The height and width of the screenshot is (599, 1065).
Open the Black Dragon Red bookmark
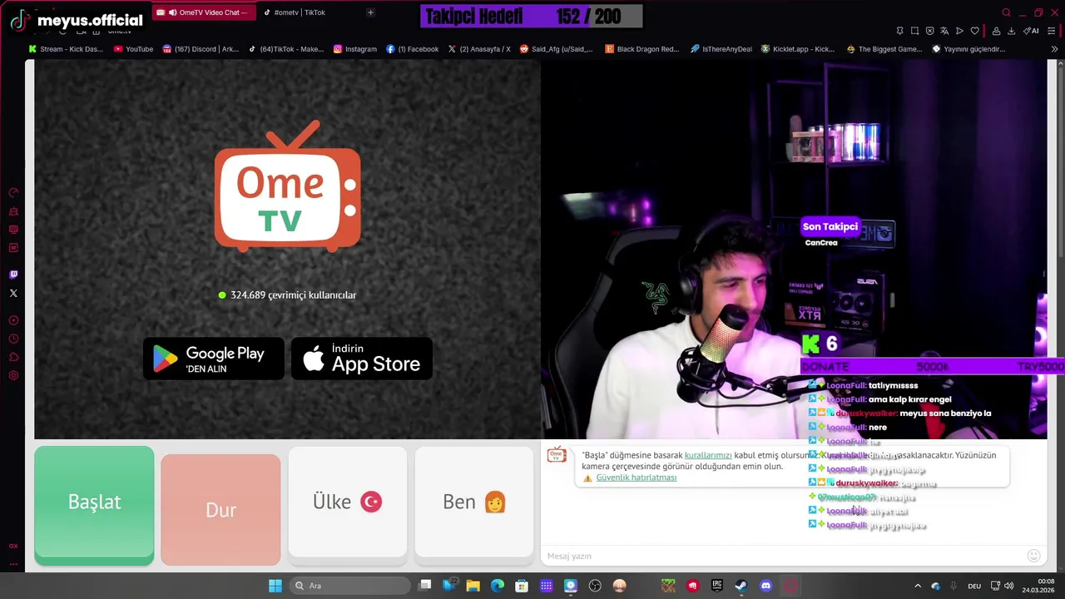point(642,49)
